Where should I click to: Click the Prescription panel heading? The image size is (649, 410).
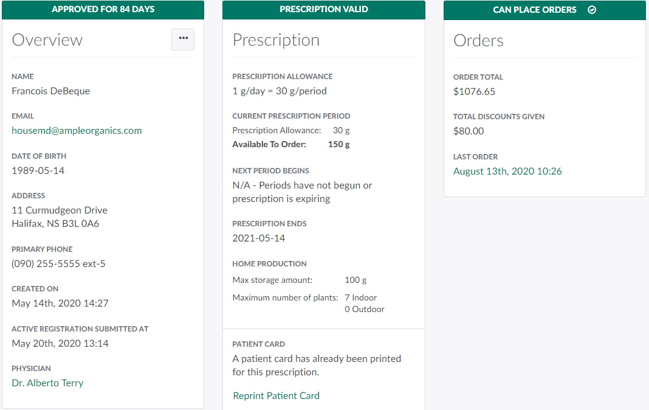click(x=276, y=40)
